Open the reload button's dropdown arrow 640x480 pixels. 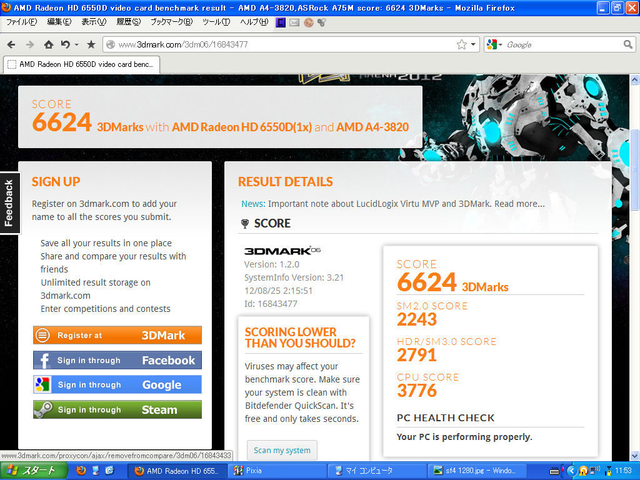tap(76, 44)
